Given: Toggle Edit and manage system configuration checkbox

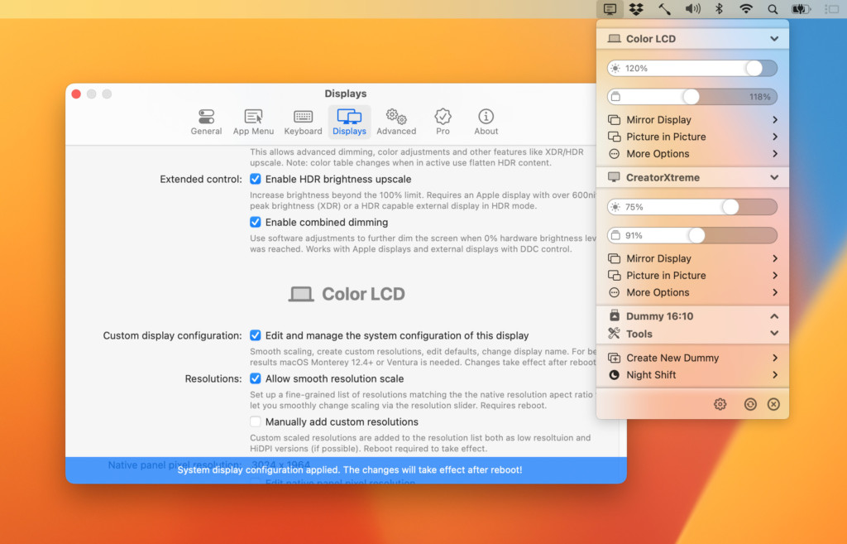Looking at the screenshot, I should pos(256,335).
